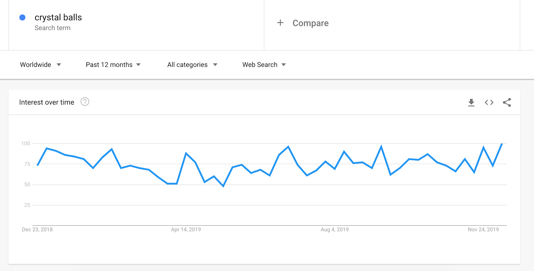Share the interest over time chart
Viewport: 534px width, 271px height.
point(507,103)
